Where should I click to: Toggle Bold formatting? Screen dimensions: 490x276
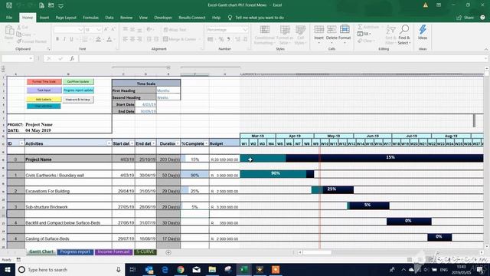57,39
